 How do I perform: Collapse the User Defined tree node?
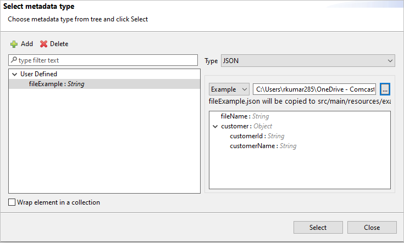click(x=14, y=74)
